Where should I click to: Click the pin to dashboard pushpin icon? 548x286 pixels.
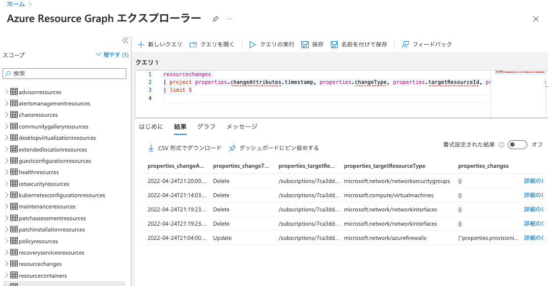[232, 148]
